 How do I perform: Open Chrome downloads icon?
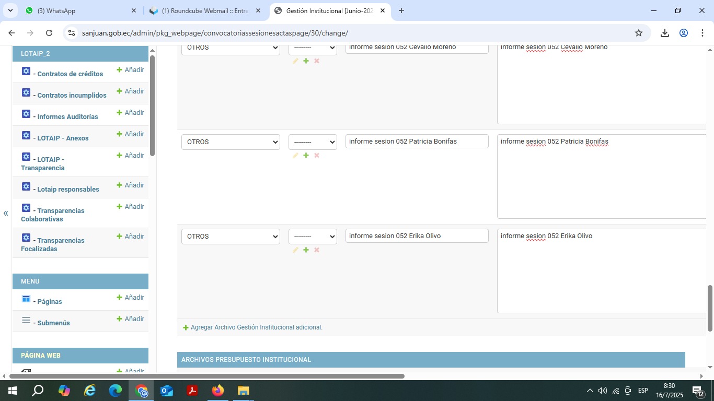point(664,33)
